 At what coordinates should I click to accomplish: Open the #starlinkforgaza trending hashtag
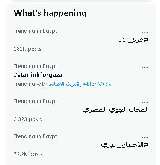(x=38, y=75)
